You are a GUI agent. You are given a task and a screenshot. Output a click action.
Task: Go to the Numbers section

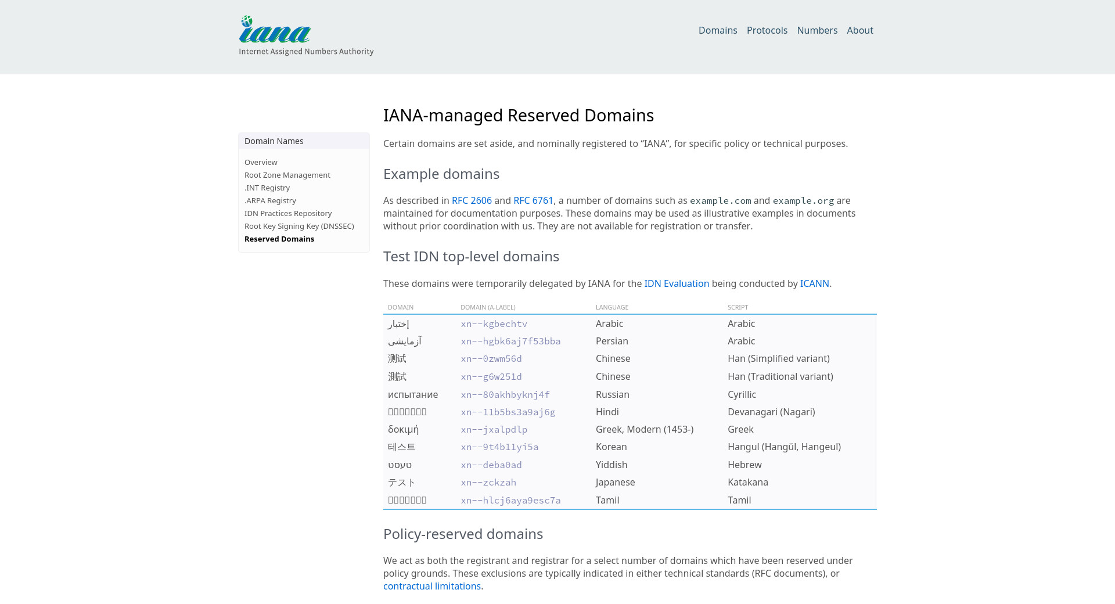pos(817,30)
